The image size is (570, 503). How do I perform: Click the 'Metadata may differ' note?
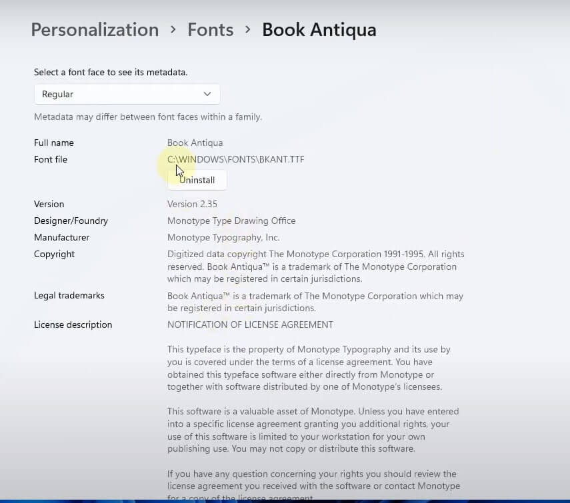coord(148,117)
